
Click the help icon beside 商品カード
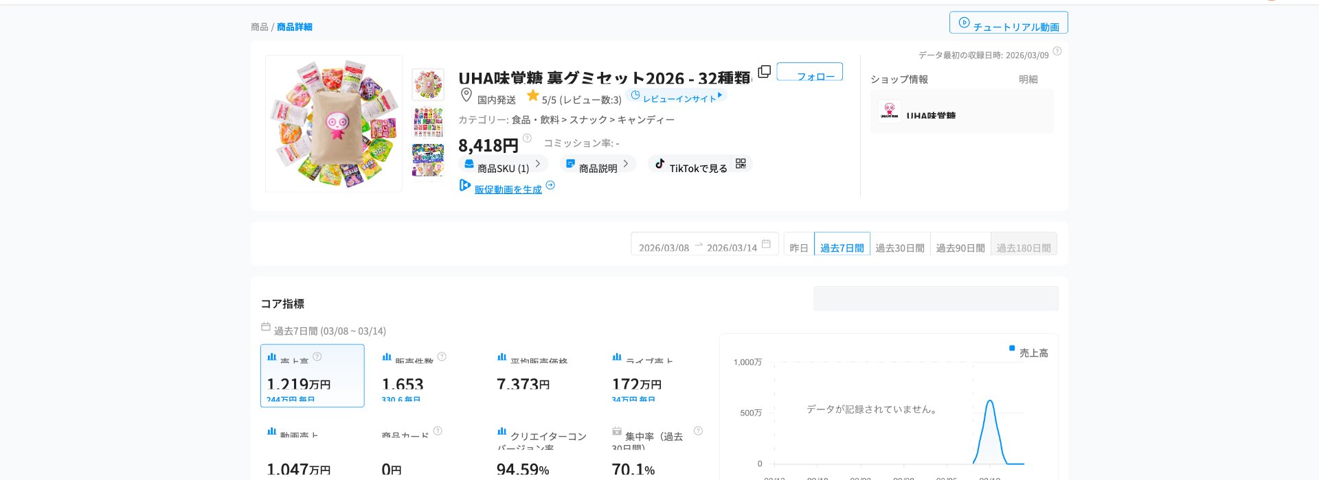pos(438,431)
